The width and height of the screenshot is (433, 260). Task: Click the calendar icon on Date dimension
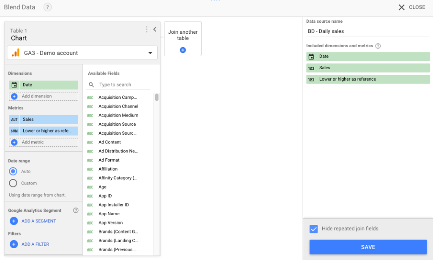click(14, 85)
